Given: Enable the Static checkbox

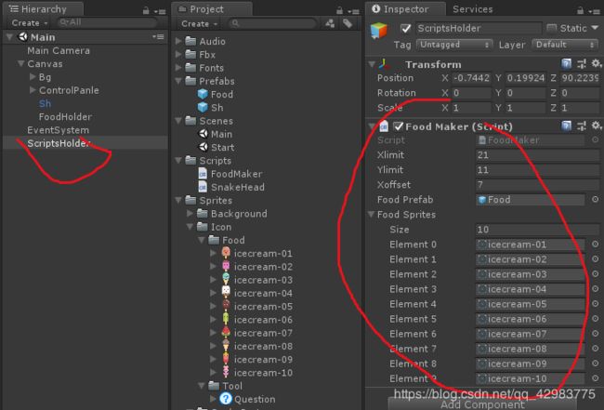Looking at the screenshot, I should click(x=552, y=28).
